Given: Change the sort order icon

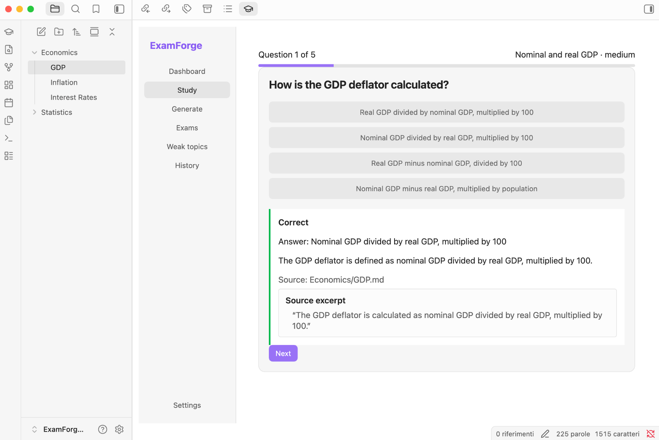Looking at the screenshot, I should (x=76, y=32).
